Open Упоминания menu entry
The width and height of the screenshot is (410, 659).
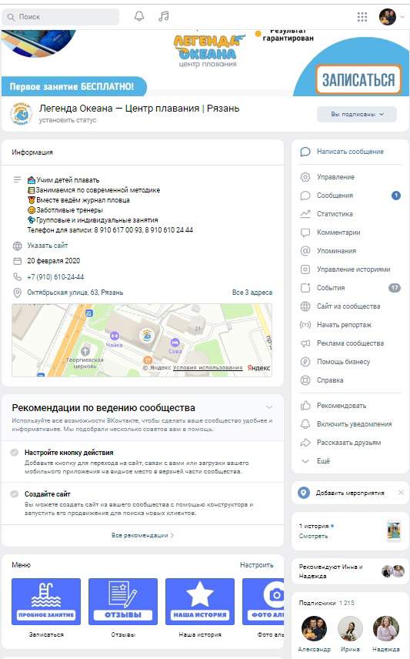336,251
